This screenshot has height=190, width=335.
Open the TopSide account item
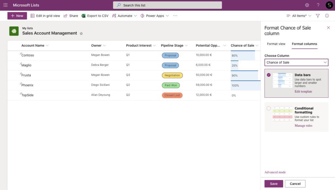27,95
